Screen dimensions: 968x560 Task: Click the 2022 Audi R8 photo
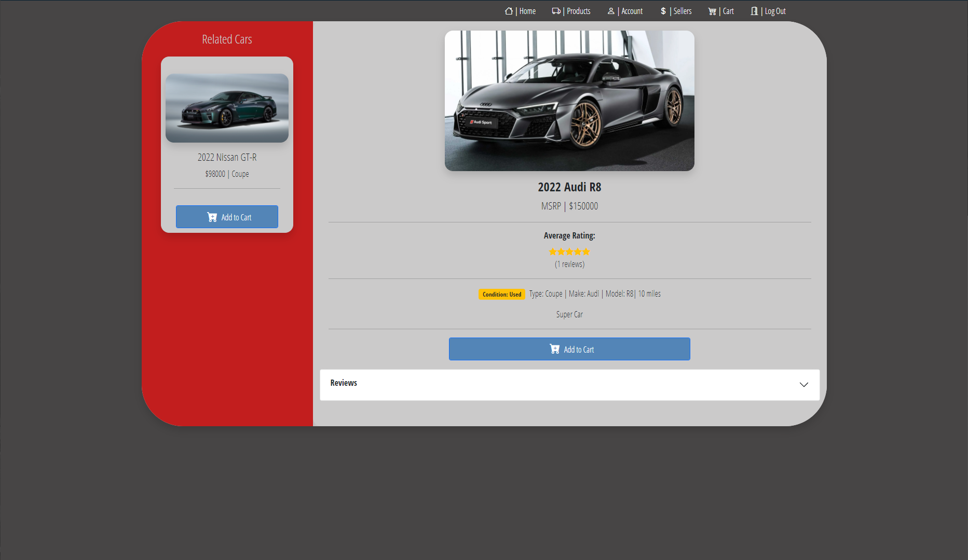click(569, 101)
